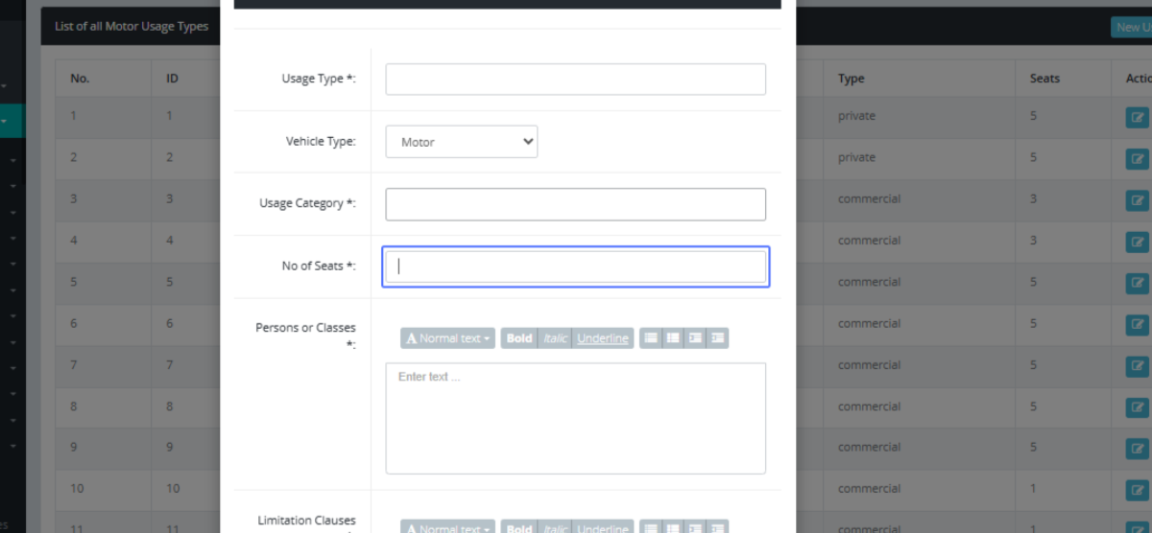
Task: Click the outdent icon in Persons toolbar
Action: pos(695,338)
